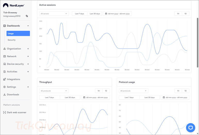Toggle 1H interval in Active sessions
Image resolution: width=199 pixels, height=135 pixels.
pyautogui.click(x=178, y=14)
